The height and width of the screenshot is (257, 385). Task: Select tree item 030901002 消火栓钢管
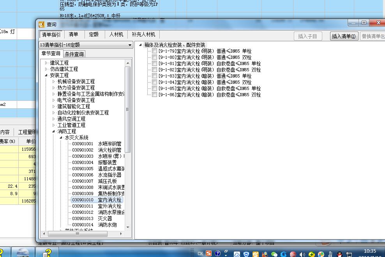click(97, 150)
